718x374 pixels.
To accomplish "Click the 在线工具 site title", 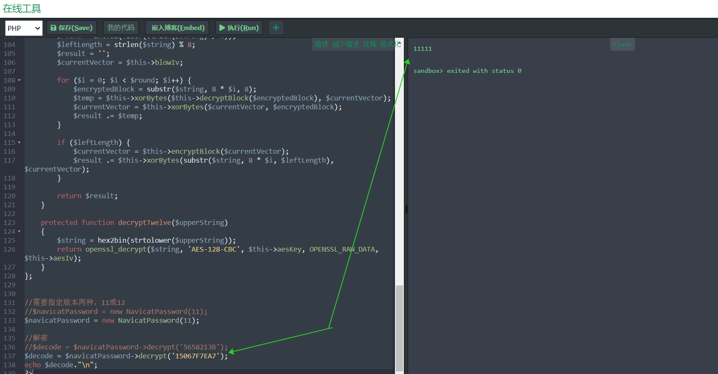I will click(x=22, y=8).
